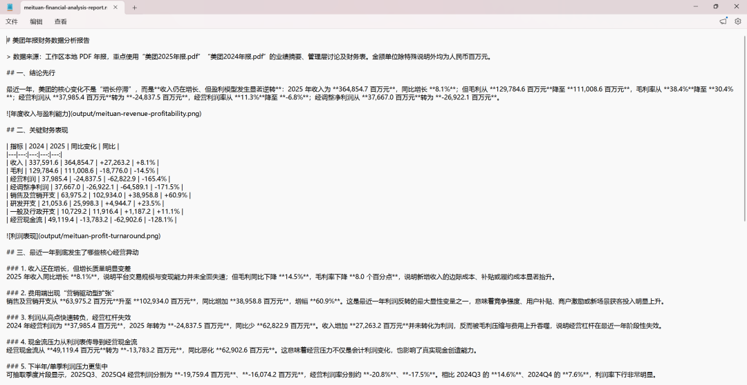
Task: Click the heading '### 5. 下半年/单季利润压力更集中'
Action: [x=57, y=366]
